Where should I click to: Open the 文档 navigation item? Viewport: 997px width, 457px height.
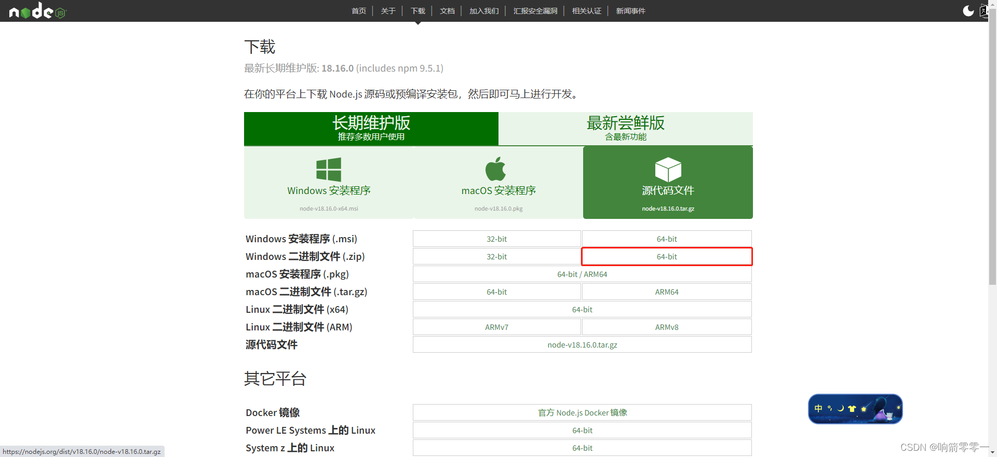click(x=447, y=11)
